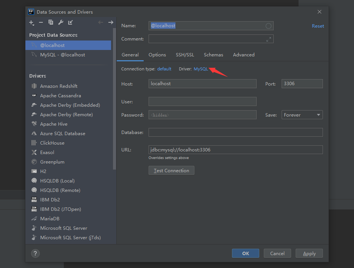Image resolution: width=354 pixels, height=268 pixels.
Task: Select the Greenplum driver
Action: [x=69, y=162]
